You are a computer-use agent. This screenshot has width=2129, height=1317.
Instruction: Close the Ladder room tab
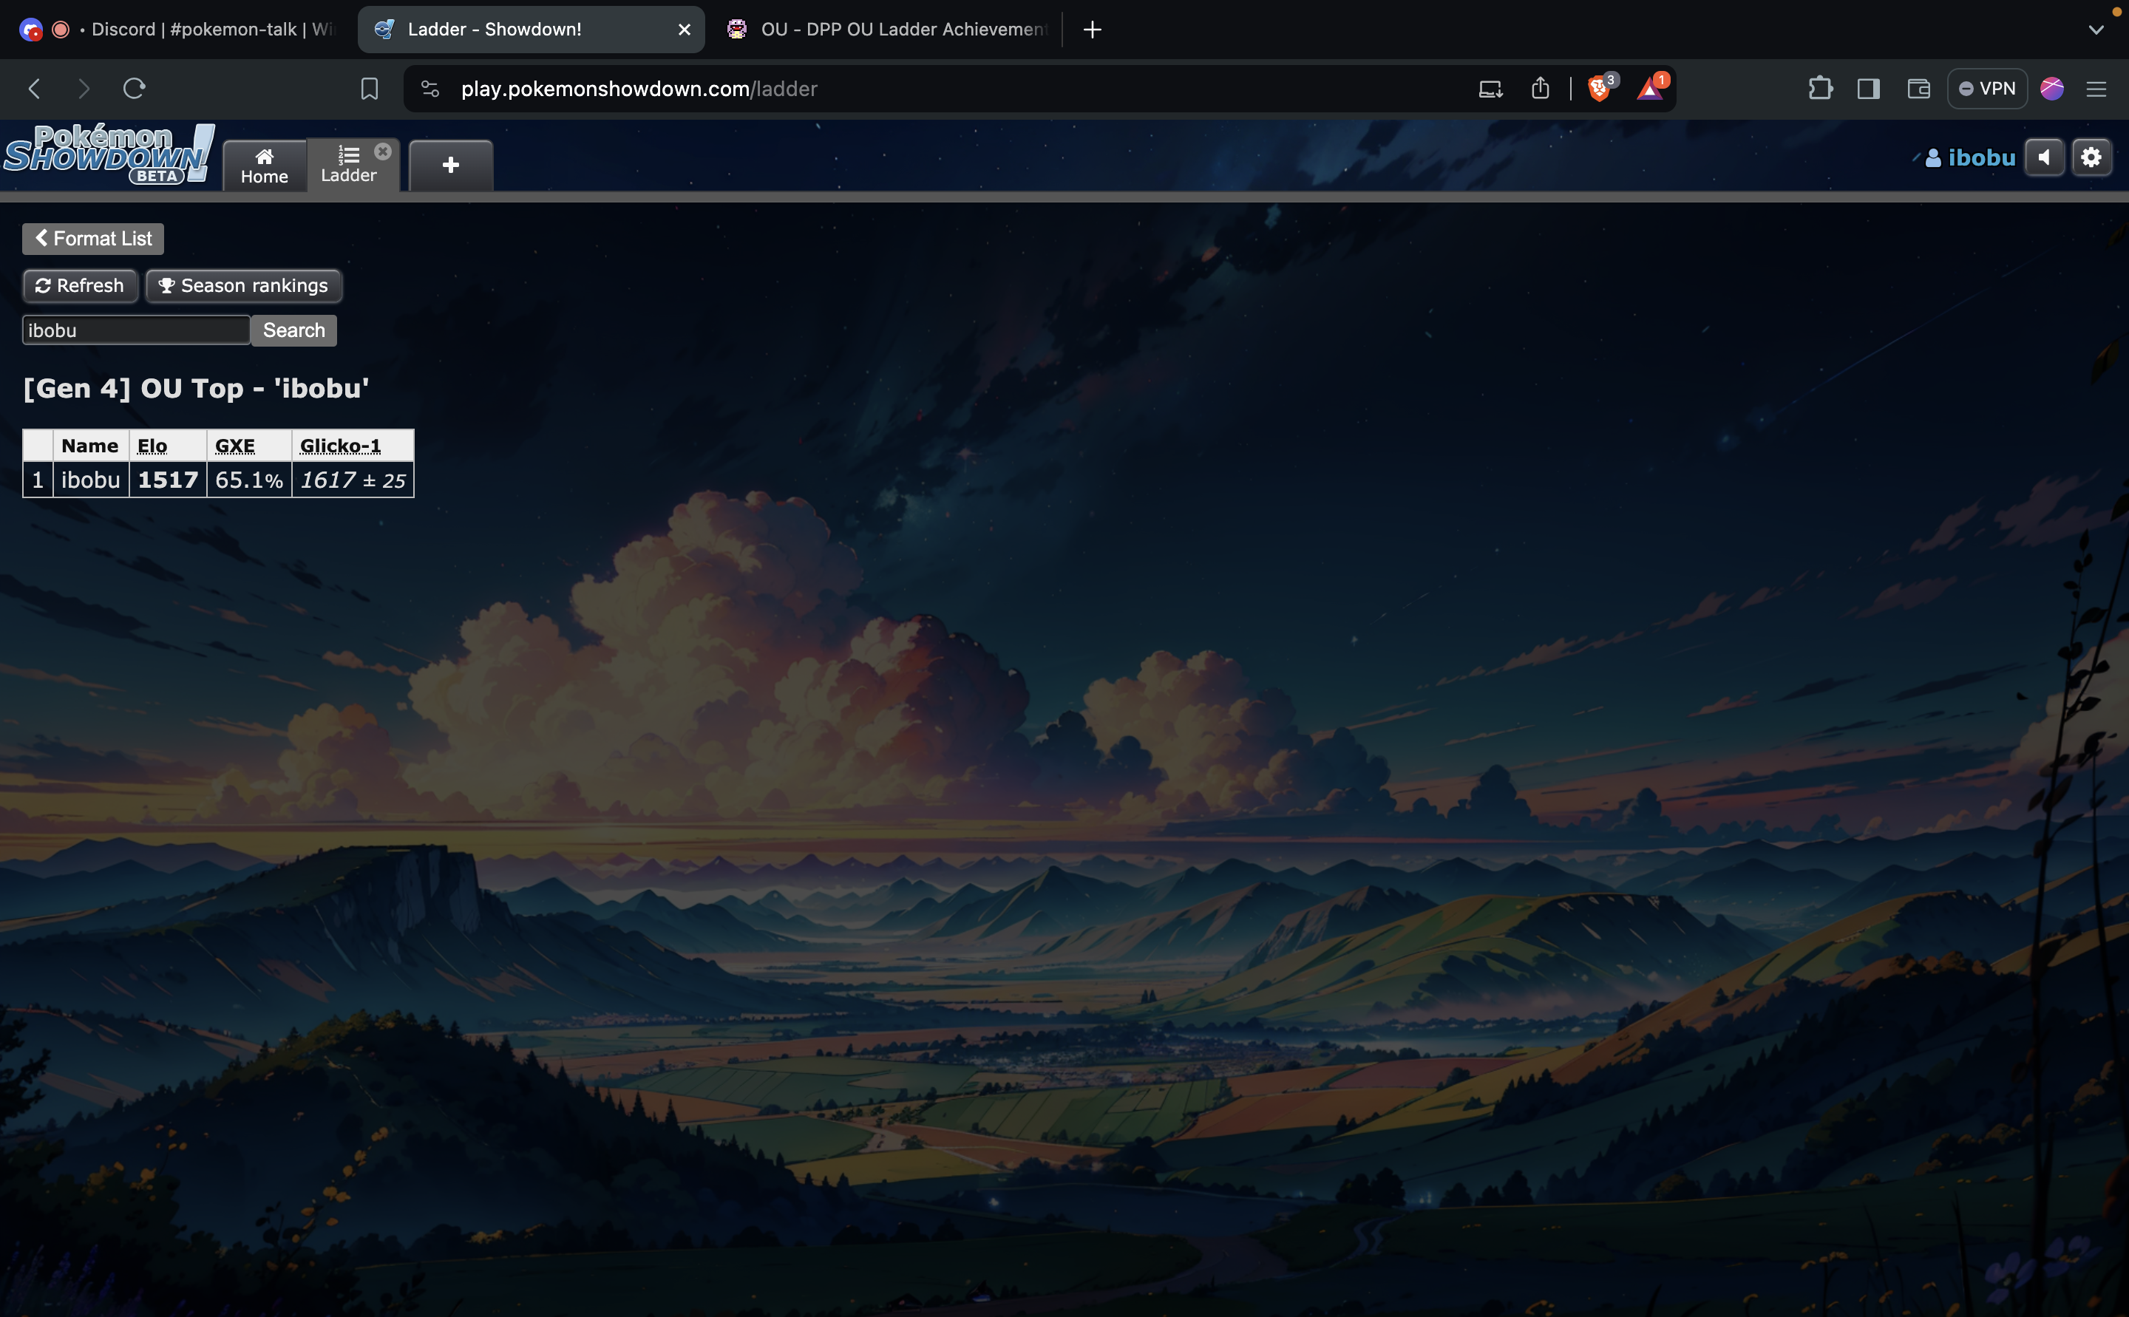click(x=382, y=152)
